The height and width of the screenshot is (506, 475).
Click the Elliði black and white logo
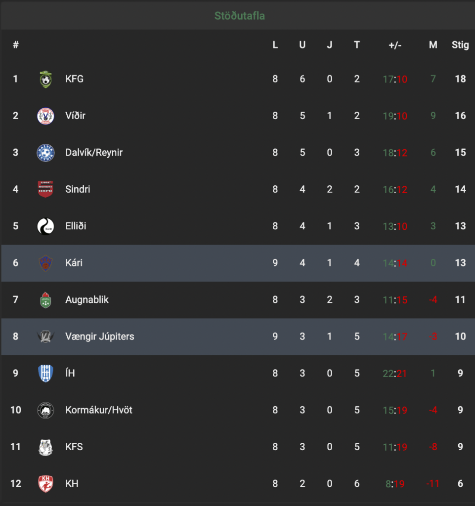pyautogui.click(x=45, y=226)
